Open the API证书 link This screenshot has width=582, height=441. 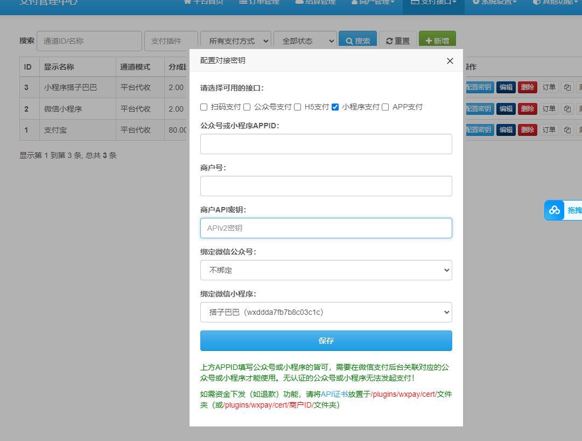[x=334, y=394]
